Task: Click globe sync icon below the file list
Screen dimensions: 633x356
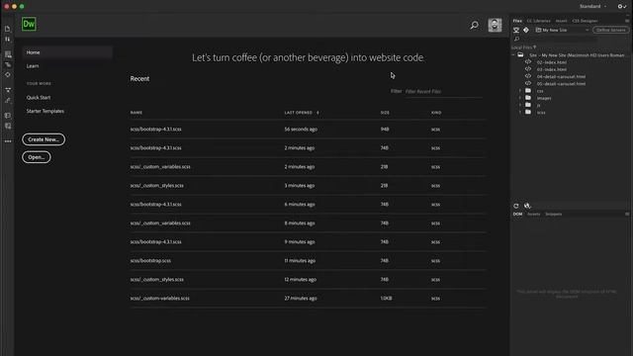Action: tap(527, 206)
